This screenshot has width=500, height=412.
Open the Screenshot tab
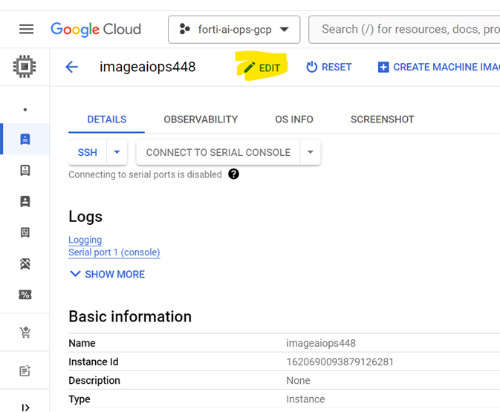(x=382, y=120)
